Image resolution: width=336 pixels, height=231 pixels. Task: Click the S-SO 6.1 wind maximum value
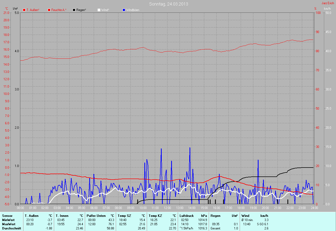coord(262,224)
